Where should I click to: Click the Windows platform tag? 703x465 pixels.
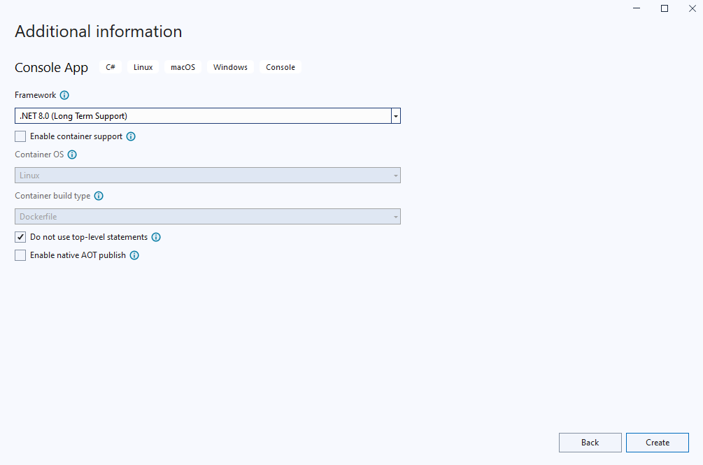coord(230,67)
